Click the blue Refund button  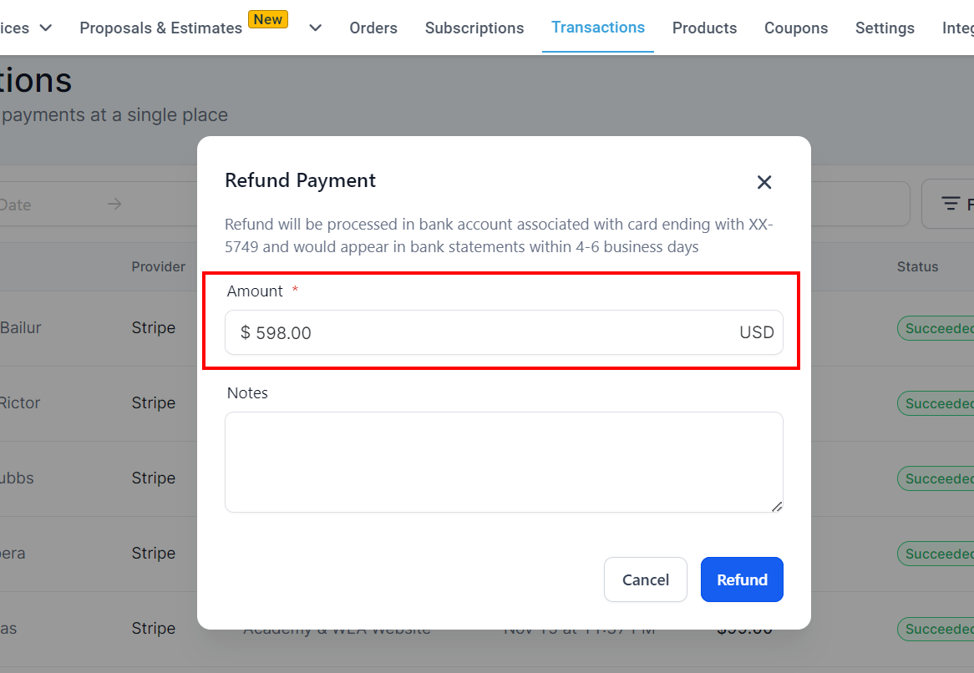click(742, 579)
